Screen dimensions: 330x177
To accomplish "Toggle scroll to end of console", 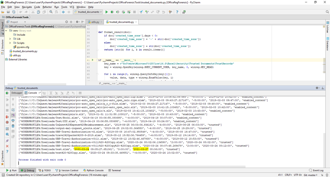I will [x=13, y=115].
